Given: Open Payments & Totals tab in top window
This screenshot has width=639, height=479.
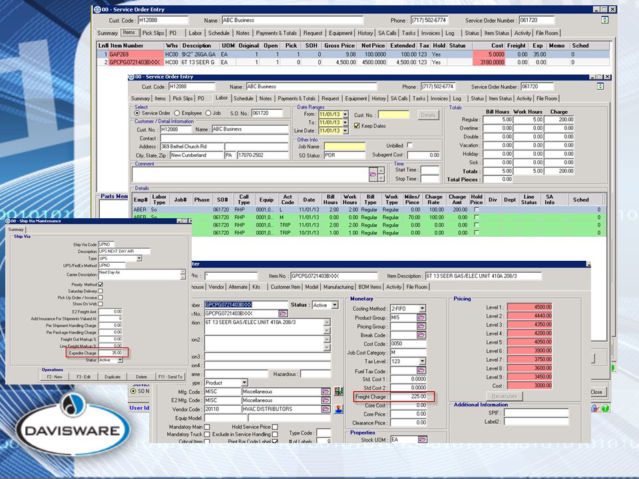Looking at the screenshot, I should click(x=276, y=33).
